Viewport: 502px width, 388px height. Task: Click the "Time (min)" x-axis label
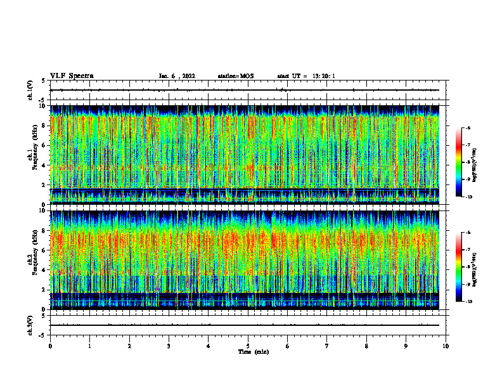click(x=254, y=352)
